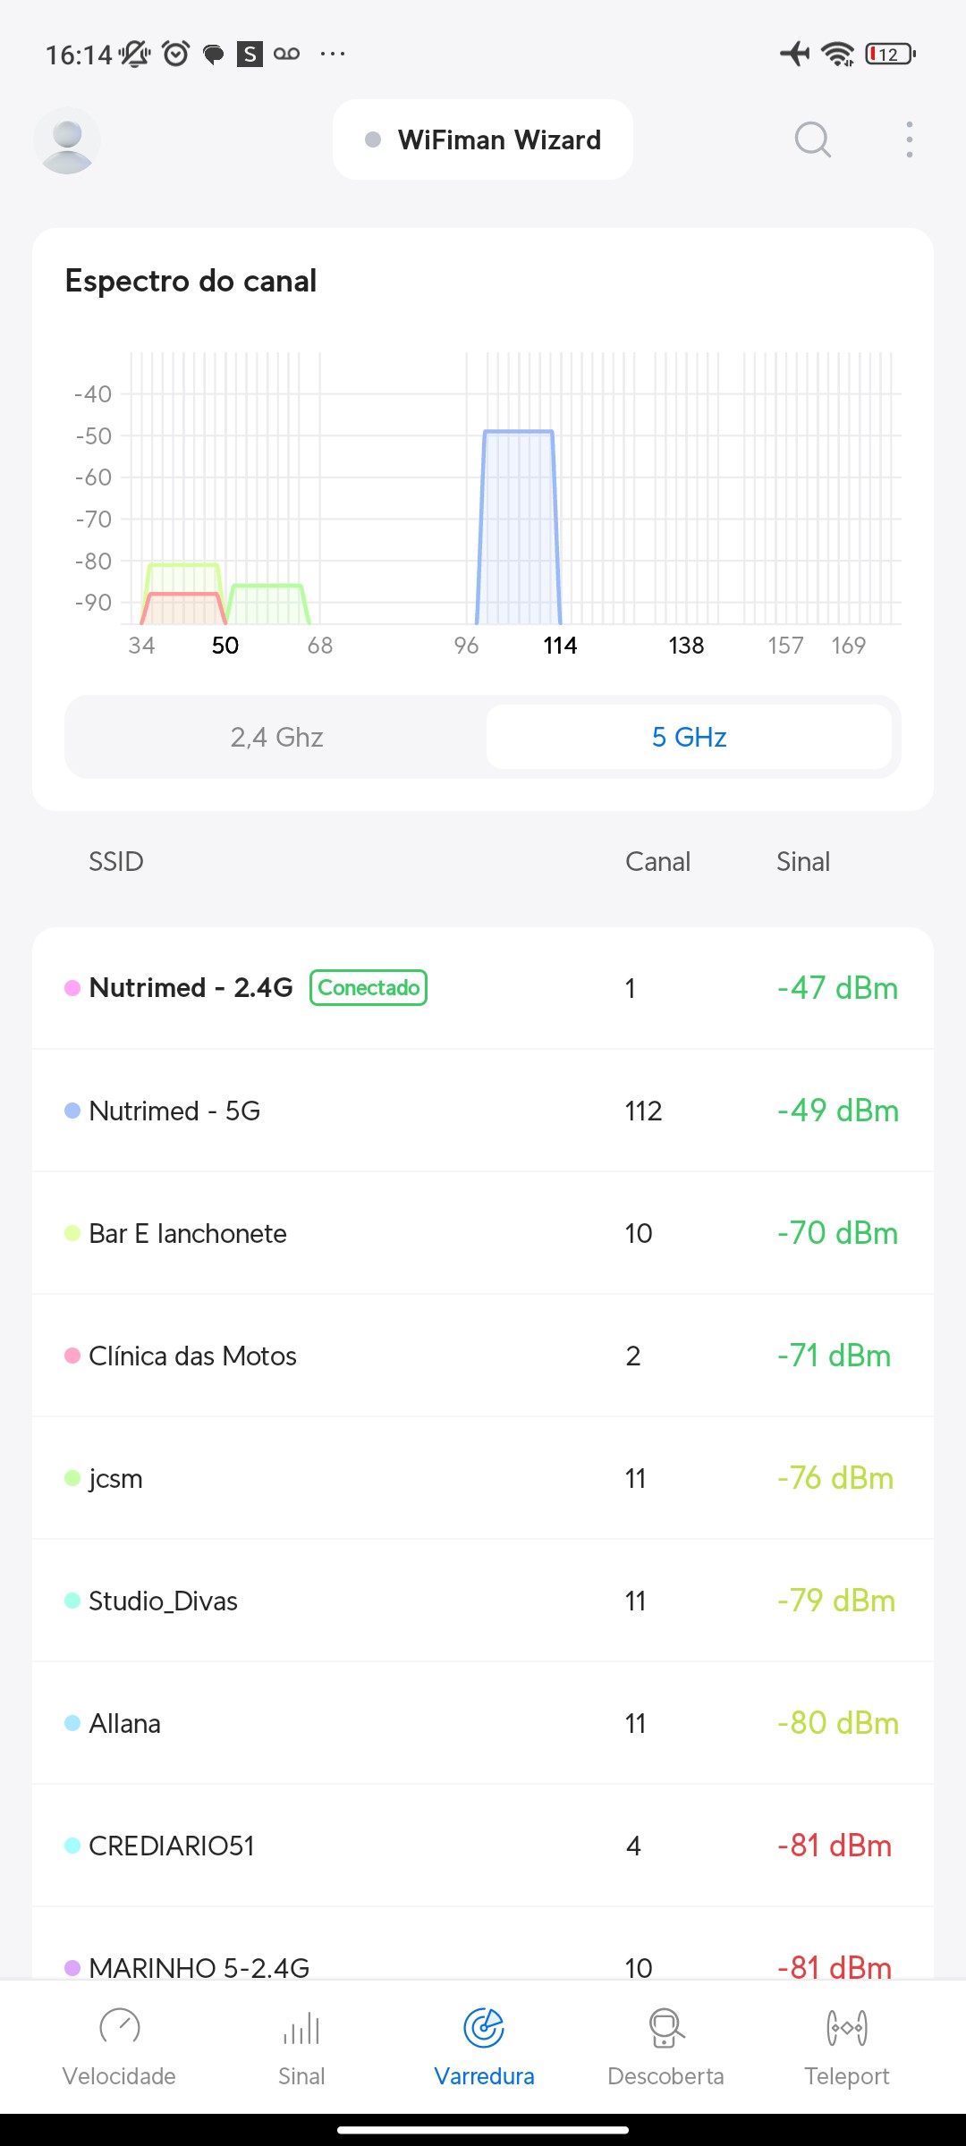Select the 5 GHz band option
Image resolution: width=966 pixels, height=2146 pixels.
689,737
